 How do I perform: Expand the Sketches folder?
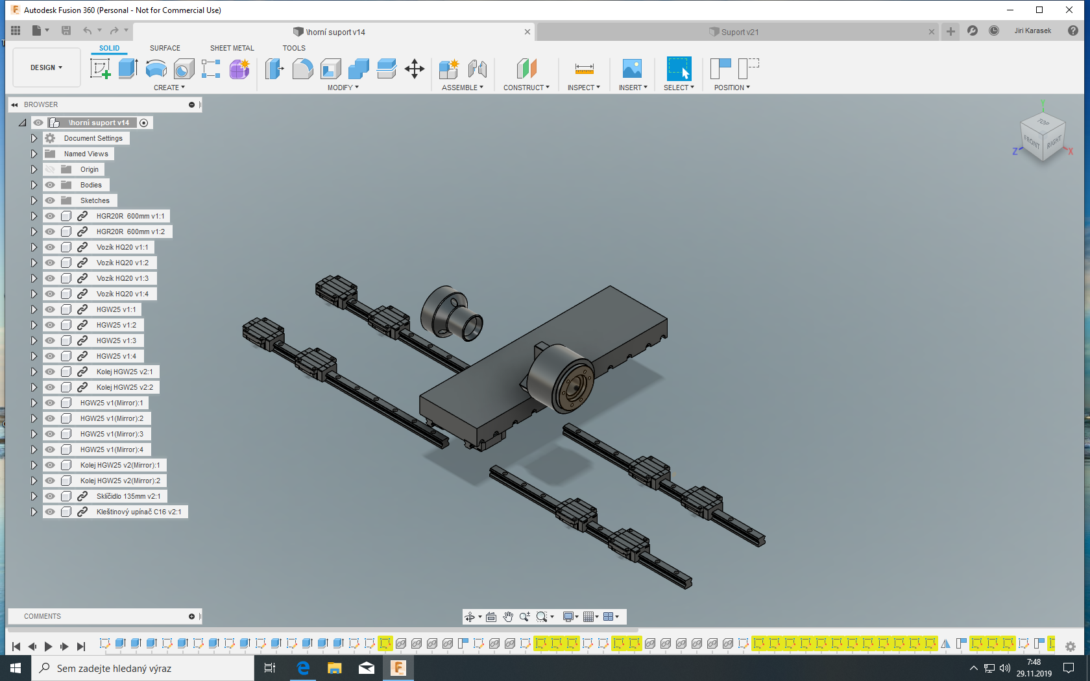click(34, 200)
